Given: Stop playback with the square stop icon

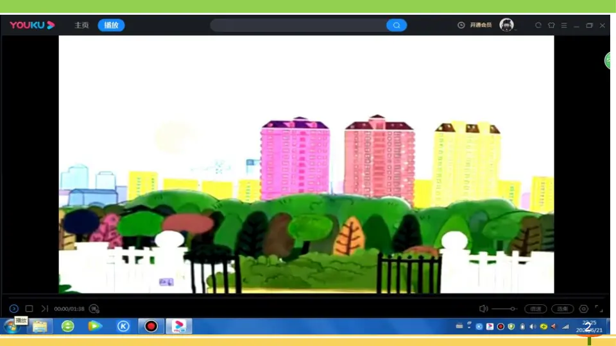Looking at the screenshot, I should [x=29, y=309].
